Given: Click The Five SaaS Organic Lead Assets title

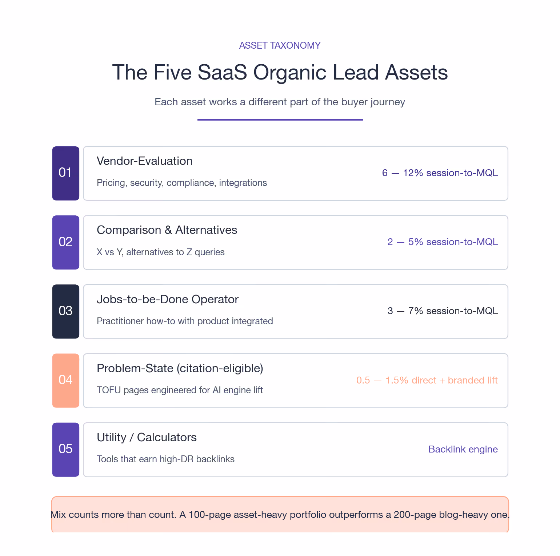Looking at the screenshot, I should 280,72.
